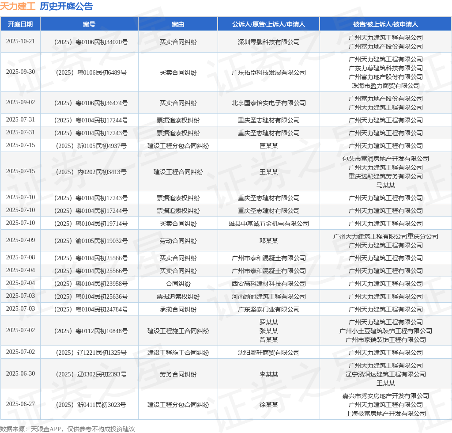
Task: Select plaintiff 沈阳娜轩商贸有限公司
Action: [x=269, y=353]
